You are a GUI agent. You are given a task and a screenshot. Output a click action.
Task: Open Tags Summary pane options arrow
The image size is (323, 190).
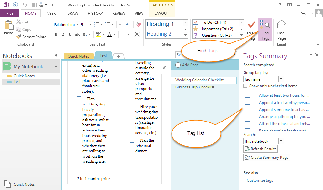click(311, 55)
